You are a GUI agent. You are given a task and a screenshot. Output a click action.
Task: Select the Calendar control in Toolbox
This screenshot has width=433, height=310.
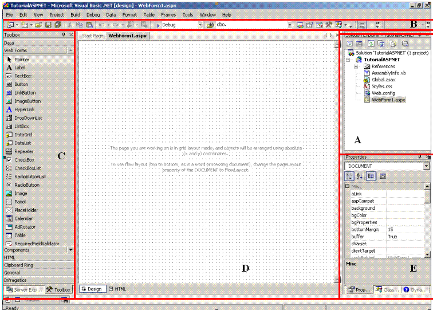coord(39,218)
